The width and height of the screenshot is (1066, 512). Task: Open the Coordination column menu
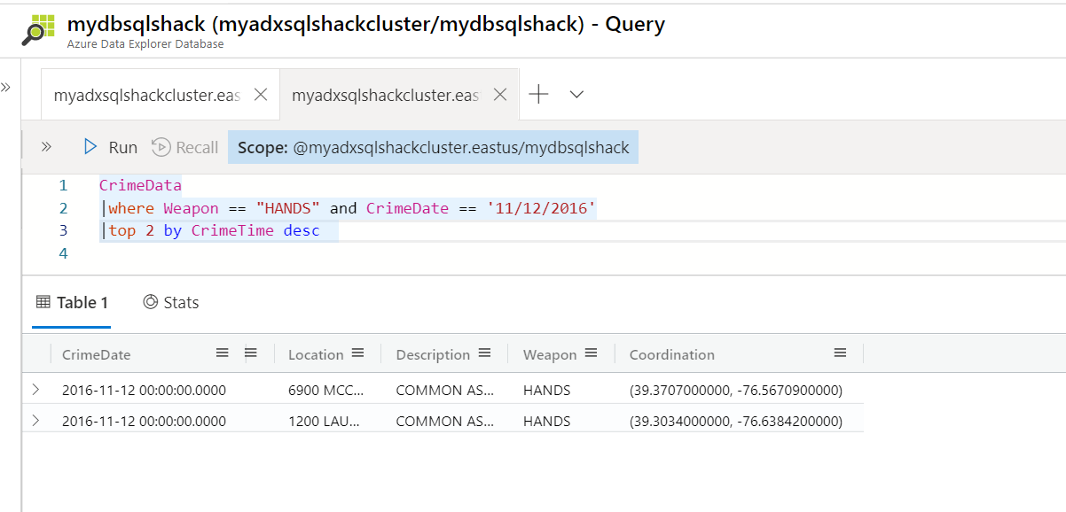pos(840,353)
